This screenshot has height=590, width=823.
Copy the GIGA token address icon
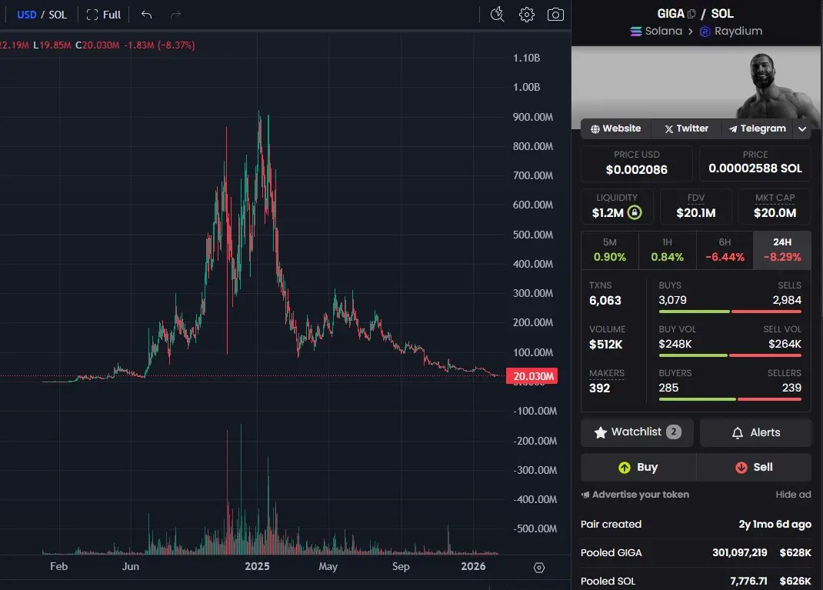tap(691, 14)
